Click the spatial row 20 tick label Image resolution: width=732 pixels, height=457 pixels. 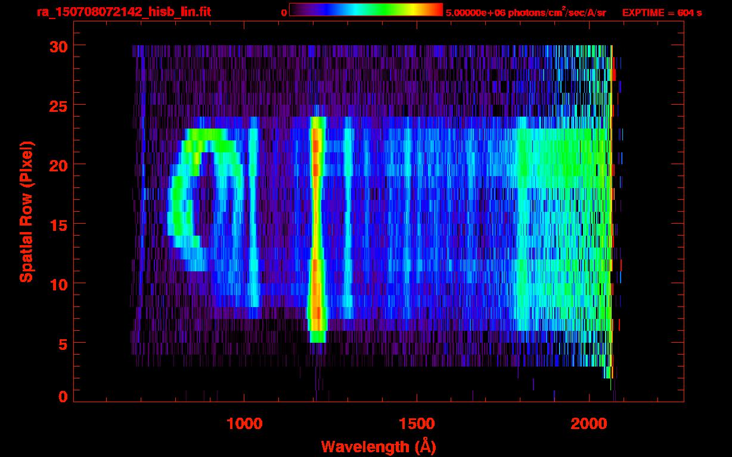(57, 165)
